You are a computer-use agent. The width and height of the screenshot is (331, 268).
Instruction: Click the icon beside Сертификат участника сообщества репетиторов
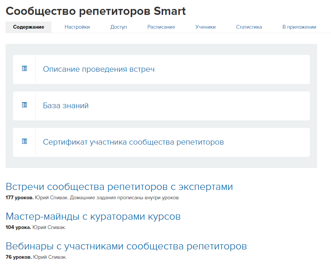tap(25, 141)
